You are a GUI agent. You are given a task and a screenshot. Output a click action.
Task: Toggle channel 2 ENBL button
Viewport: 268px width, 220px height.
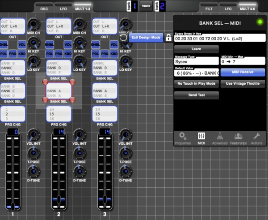pyautogui.click(x=50, y=45)
